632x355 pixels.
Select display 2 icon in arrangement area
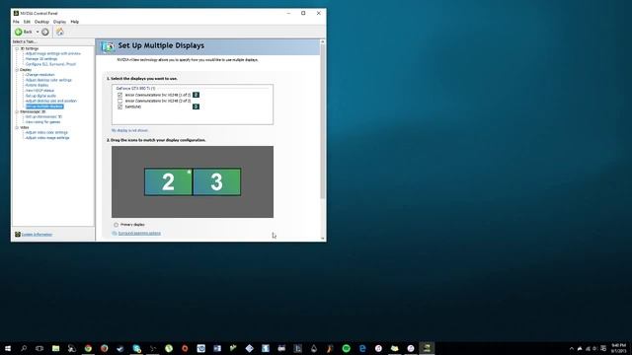(x=168, y=181)
